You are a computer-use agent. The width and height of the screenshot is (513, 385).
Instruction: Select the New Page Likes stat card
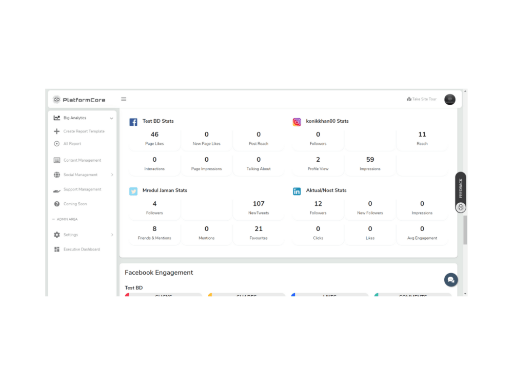click(206, 139)
